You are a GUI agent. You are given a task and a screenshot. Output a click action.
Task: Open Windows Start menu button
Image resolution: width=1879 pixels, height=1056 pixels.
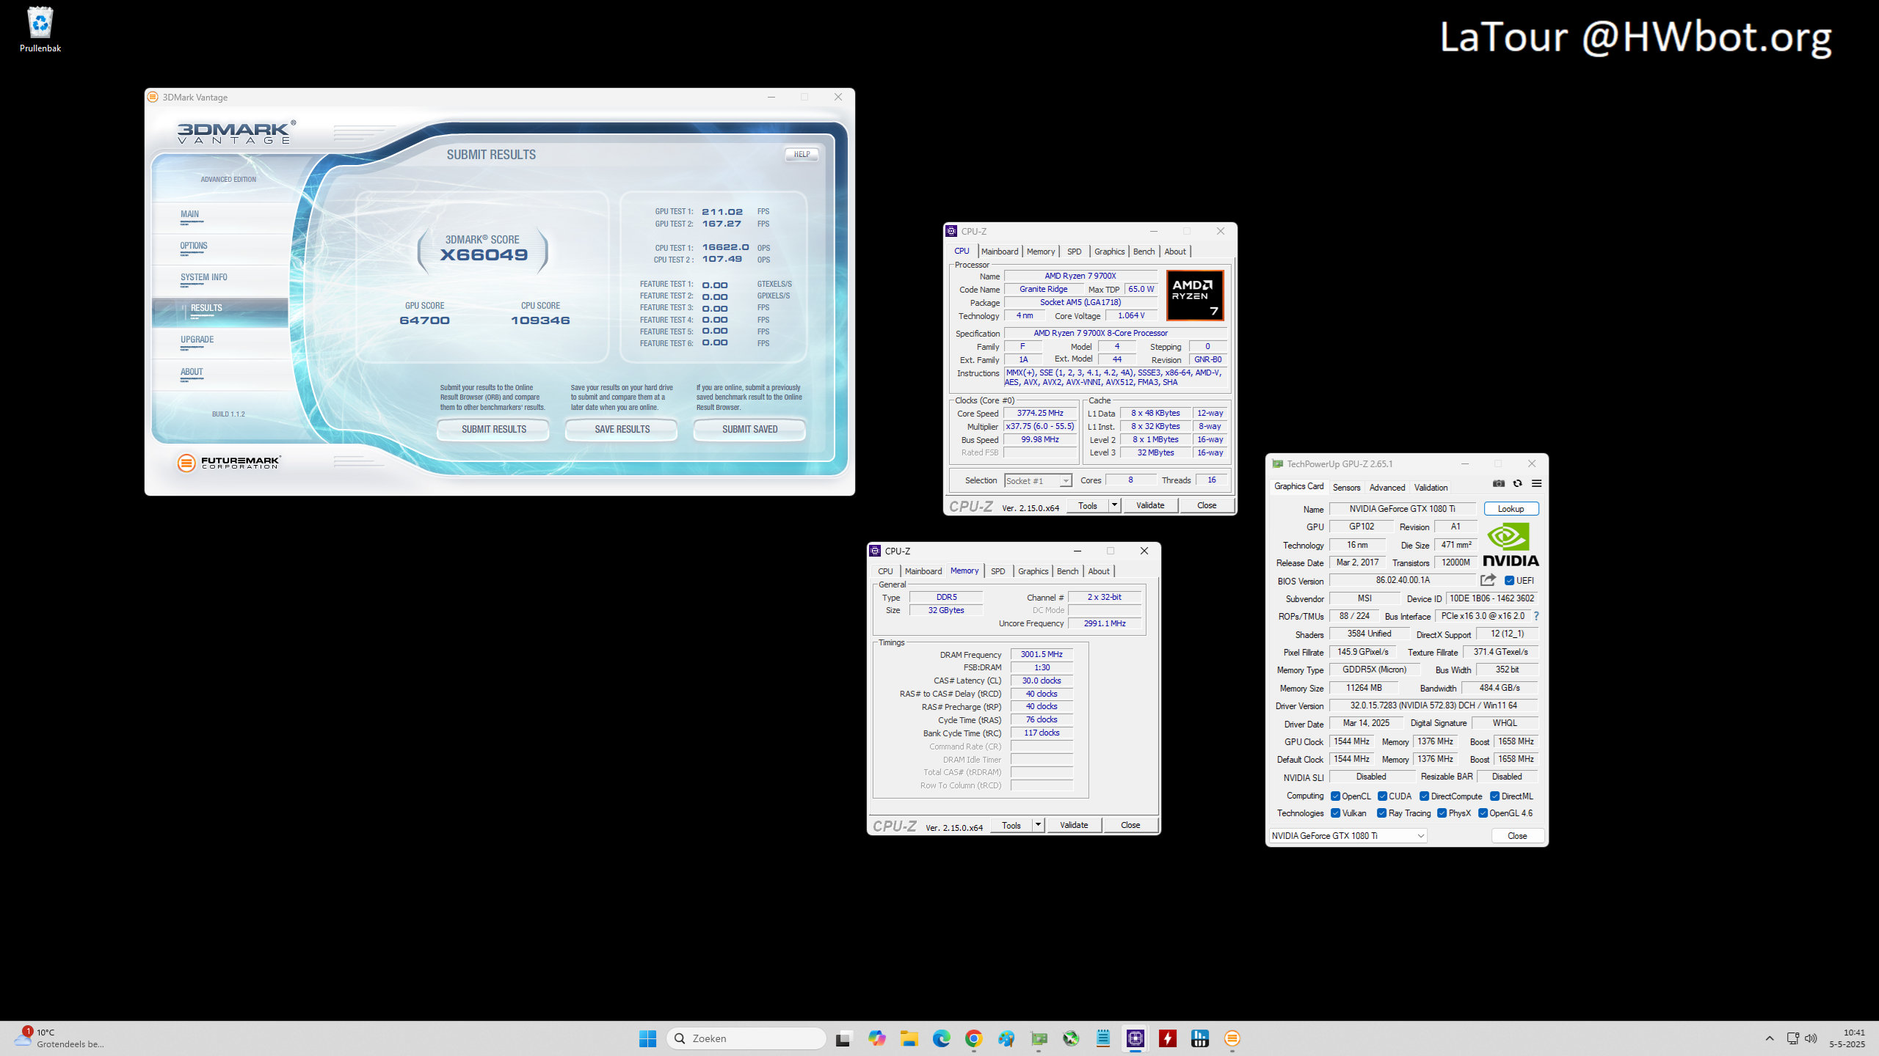coord(647,1038)
